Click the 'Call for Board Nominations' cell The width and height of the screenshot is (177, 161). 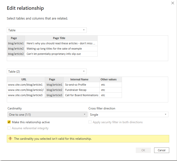pos(81,95)
